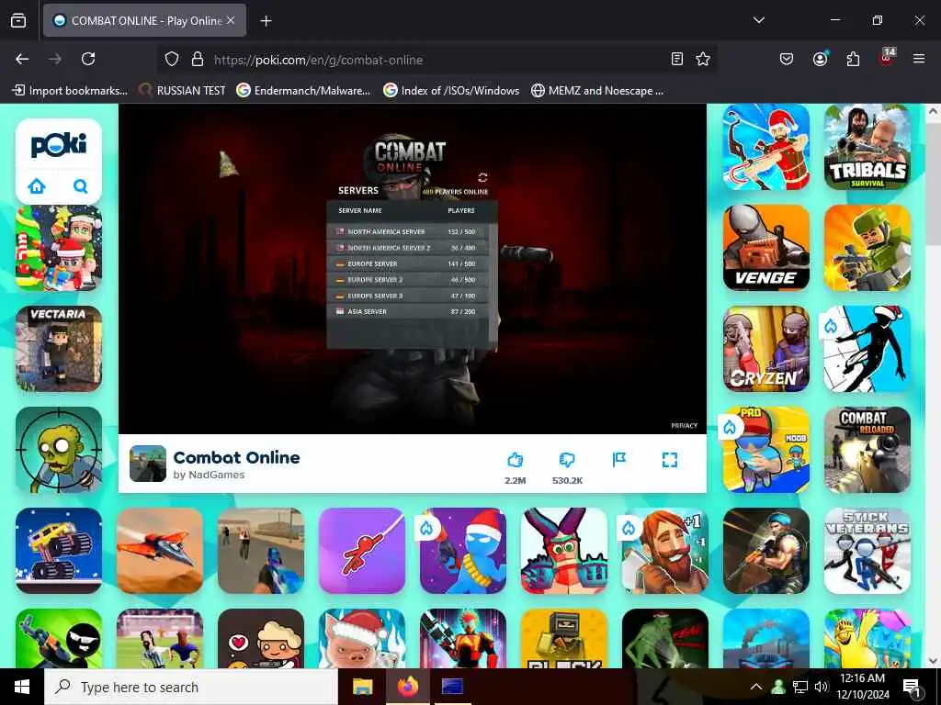Image resolution: width=941 pixels, height=705 pixels.
Task: Select the Europe Server 2 row
Action: click(409, 279)
